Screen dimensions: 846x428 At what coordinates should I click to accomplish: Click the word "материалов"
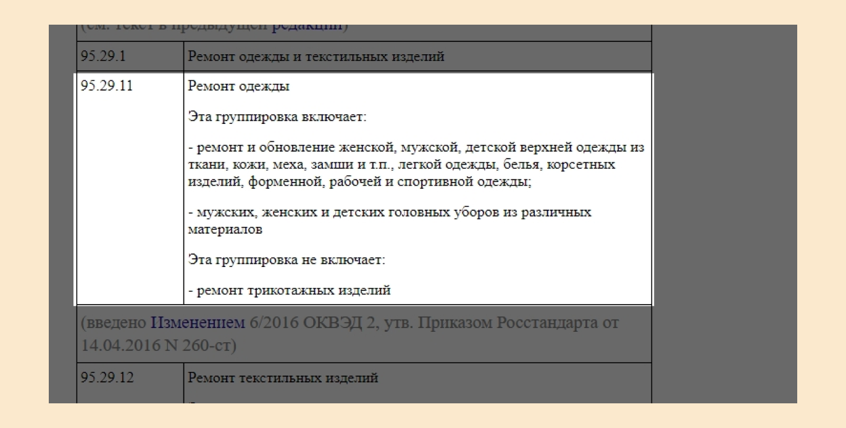pyautogui.click(x=225, y=229)
